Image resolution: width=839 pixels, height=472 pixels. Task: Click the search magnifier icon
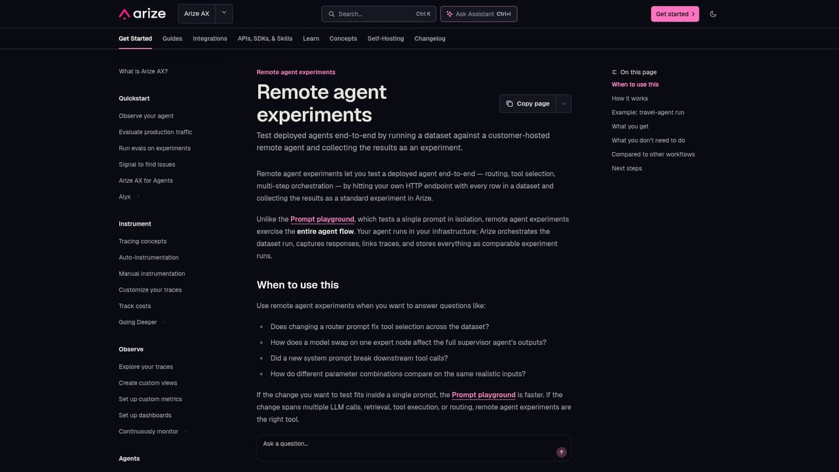coord(332,14)
